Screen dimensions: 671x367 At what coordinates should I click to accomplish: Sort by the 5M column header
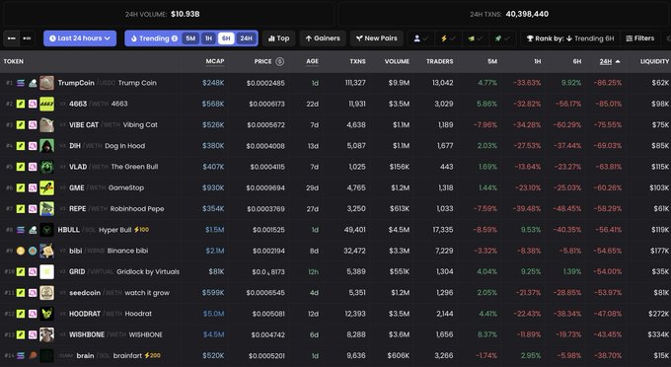pyautogui.click(x=492, y=61)
